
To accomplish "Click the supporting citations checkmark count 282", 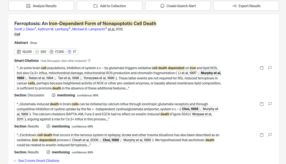I will [41, 52].
